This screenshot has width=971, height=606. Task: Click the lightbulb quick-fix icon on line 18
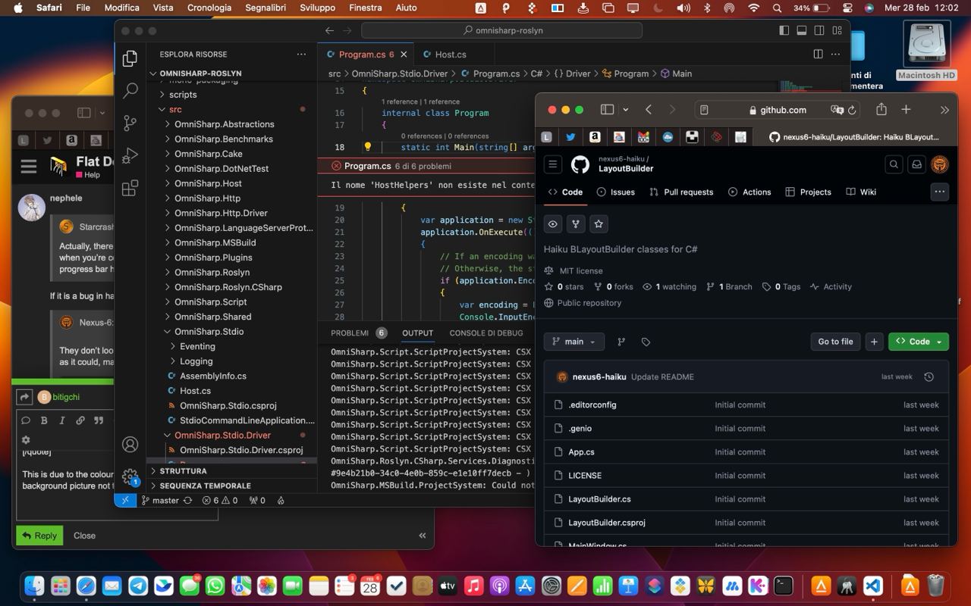coord(368,147)
